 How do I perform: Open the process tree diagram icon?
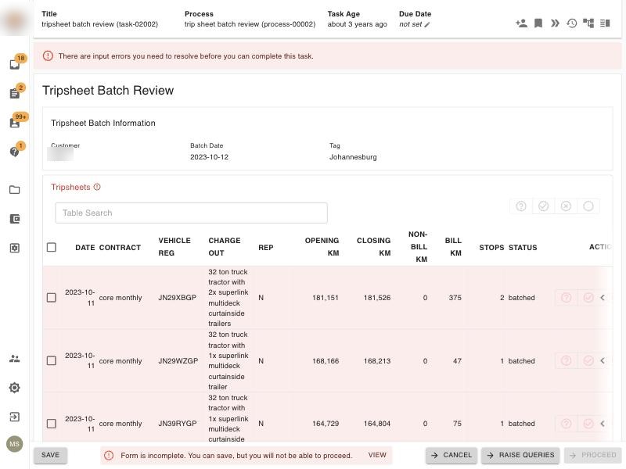pyautogui.click(x=588, y=23)
